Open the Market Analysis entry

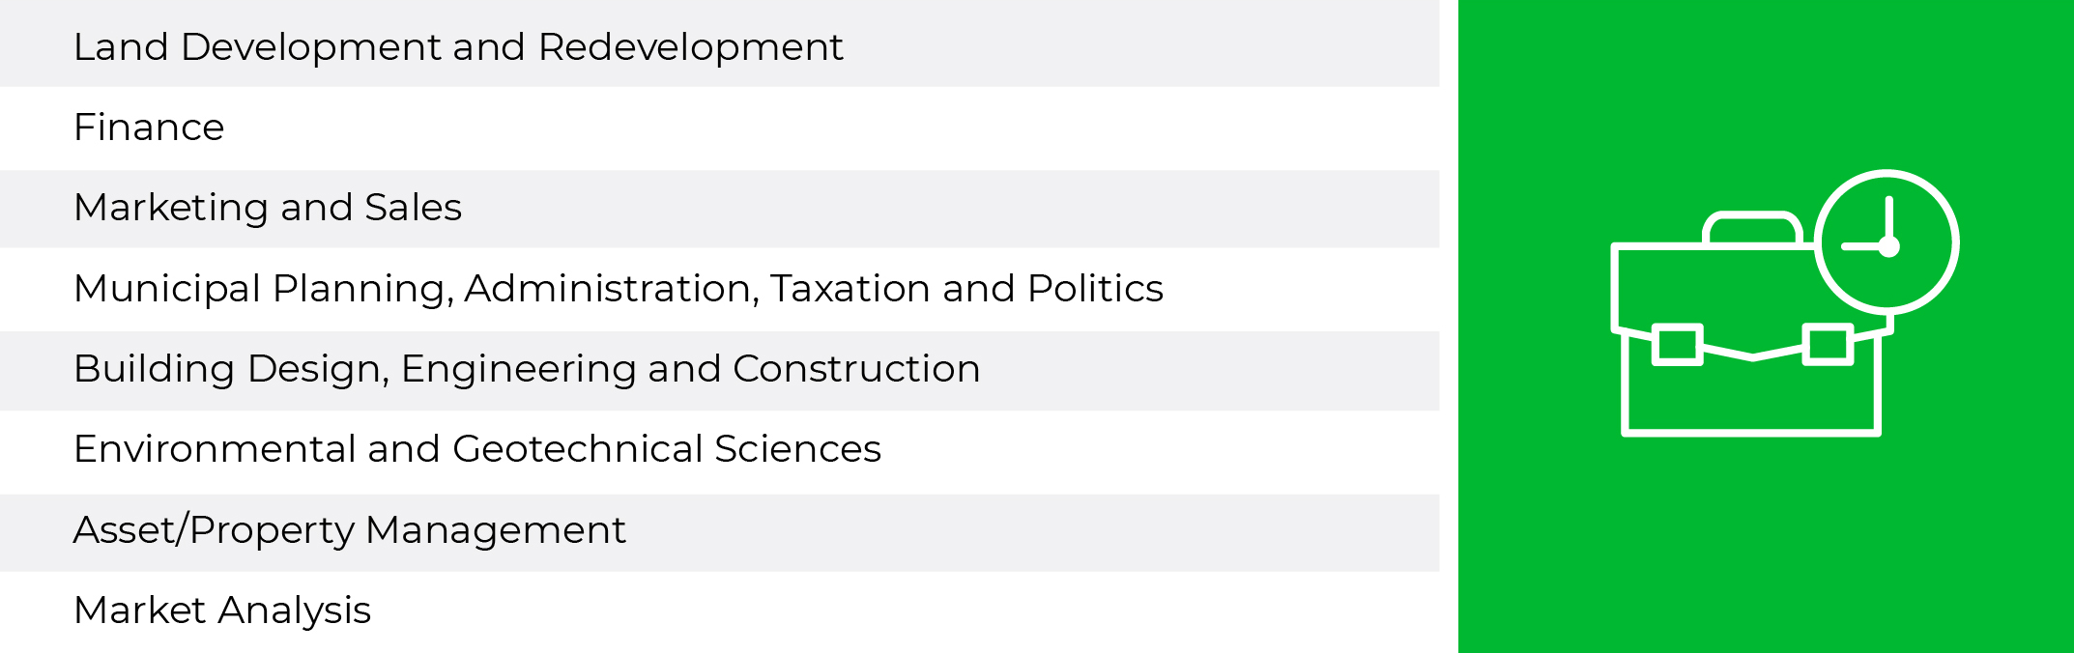point(720,612)
